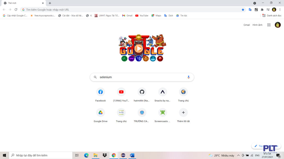Open the Google account avatar on page
This screenshot has width=284, height=159.
pyautogui.click(x=278, y=25)
